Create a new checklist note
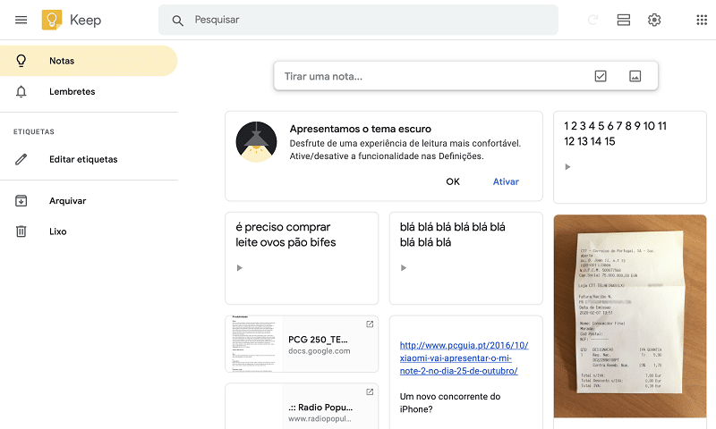The width and height of the screenshot is (716, 429). tap(601, 77)
